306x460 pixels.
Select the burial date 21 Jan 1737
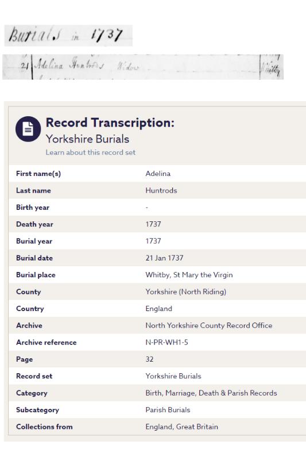(164, 258)
